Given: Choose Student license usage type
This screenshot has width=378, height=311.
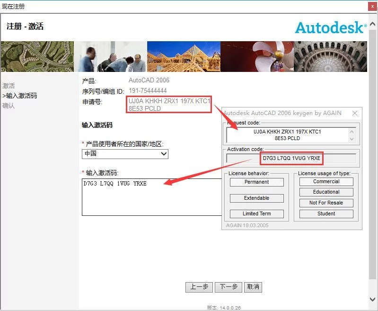Looking at the screenshot, I should (326, 214).
